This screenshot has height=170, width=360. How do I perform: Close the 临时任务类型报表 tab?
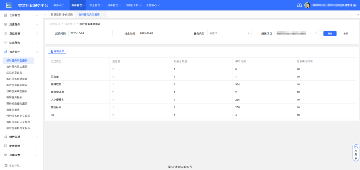103,14
